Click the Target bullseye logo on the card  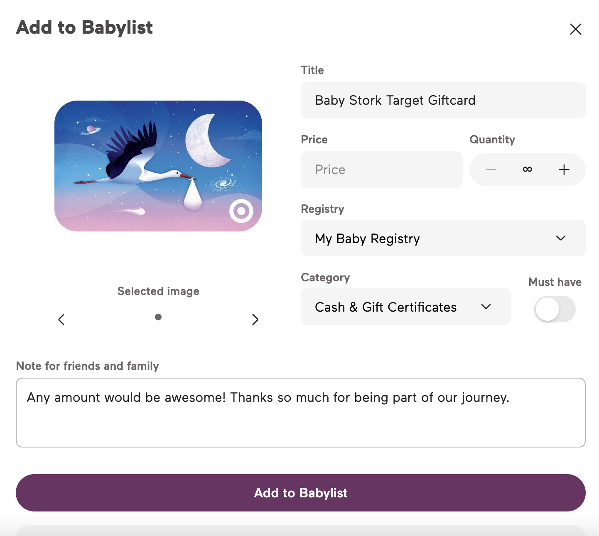pyautogui.click(x=241, y=211)
